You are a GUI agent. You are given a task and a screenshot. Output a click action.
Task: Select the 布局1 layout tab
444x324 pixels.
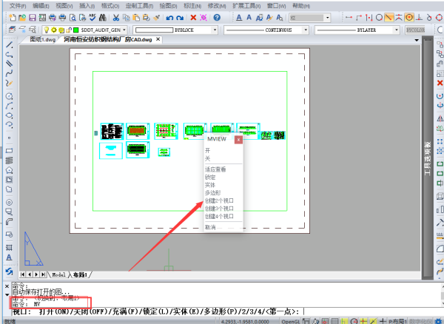[x=81, y=274]
